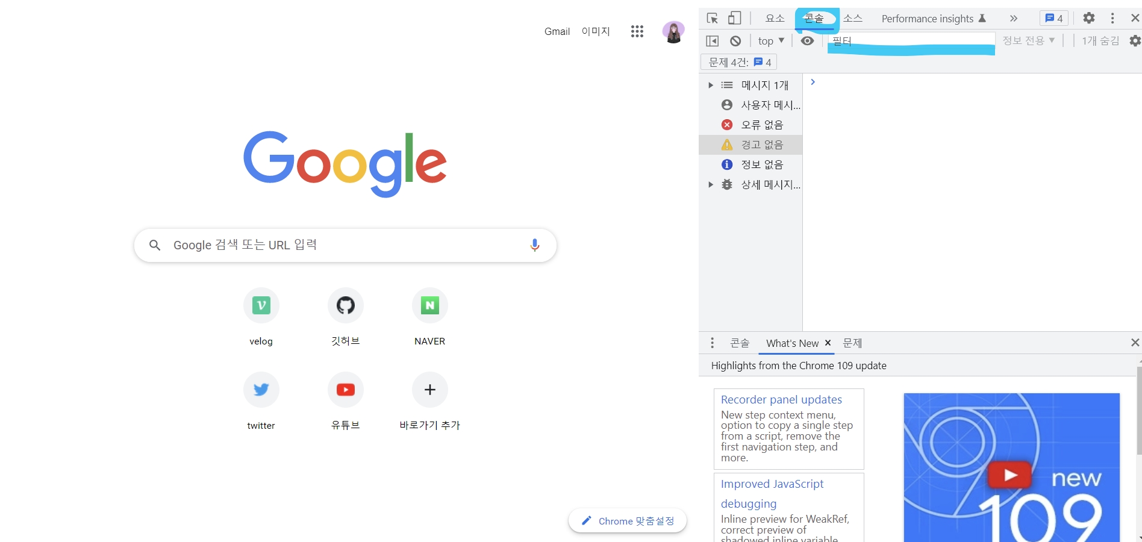Show more DevTools tabs with chevron
Image resolution: width=1142 pixels, height=542 pixels.
click(1014, 18)
